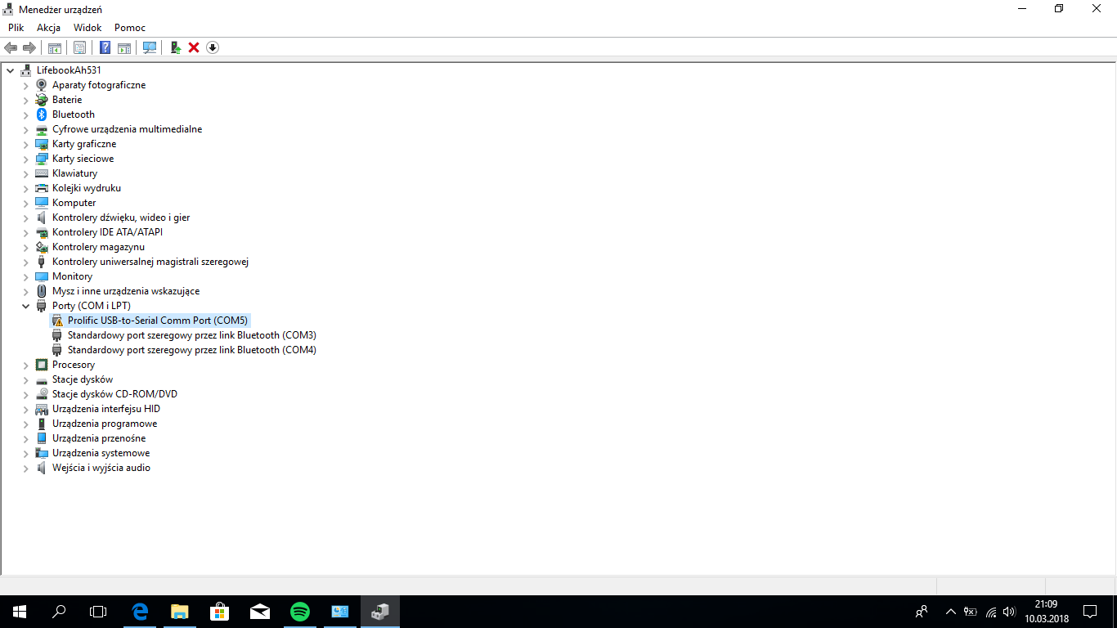The image size is (1117, 628).
Task: Select Prolific USB-to-Serial Comm Port (COM5)
Action: pyautogui.click(x=158, y=321)
